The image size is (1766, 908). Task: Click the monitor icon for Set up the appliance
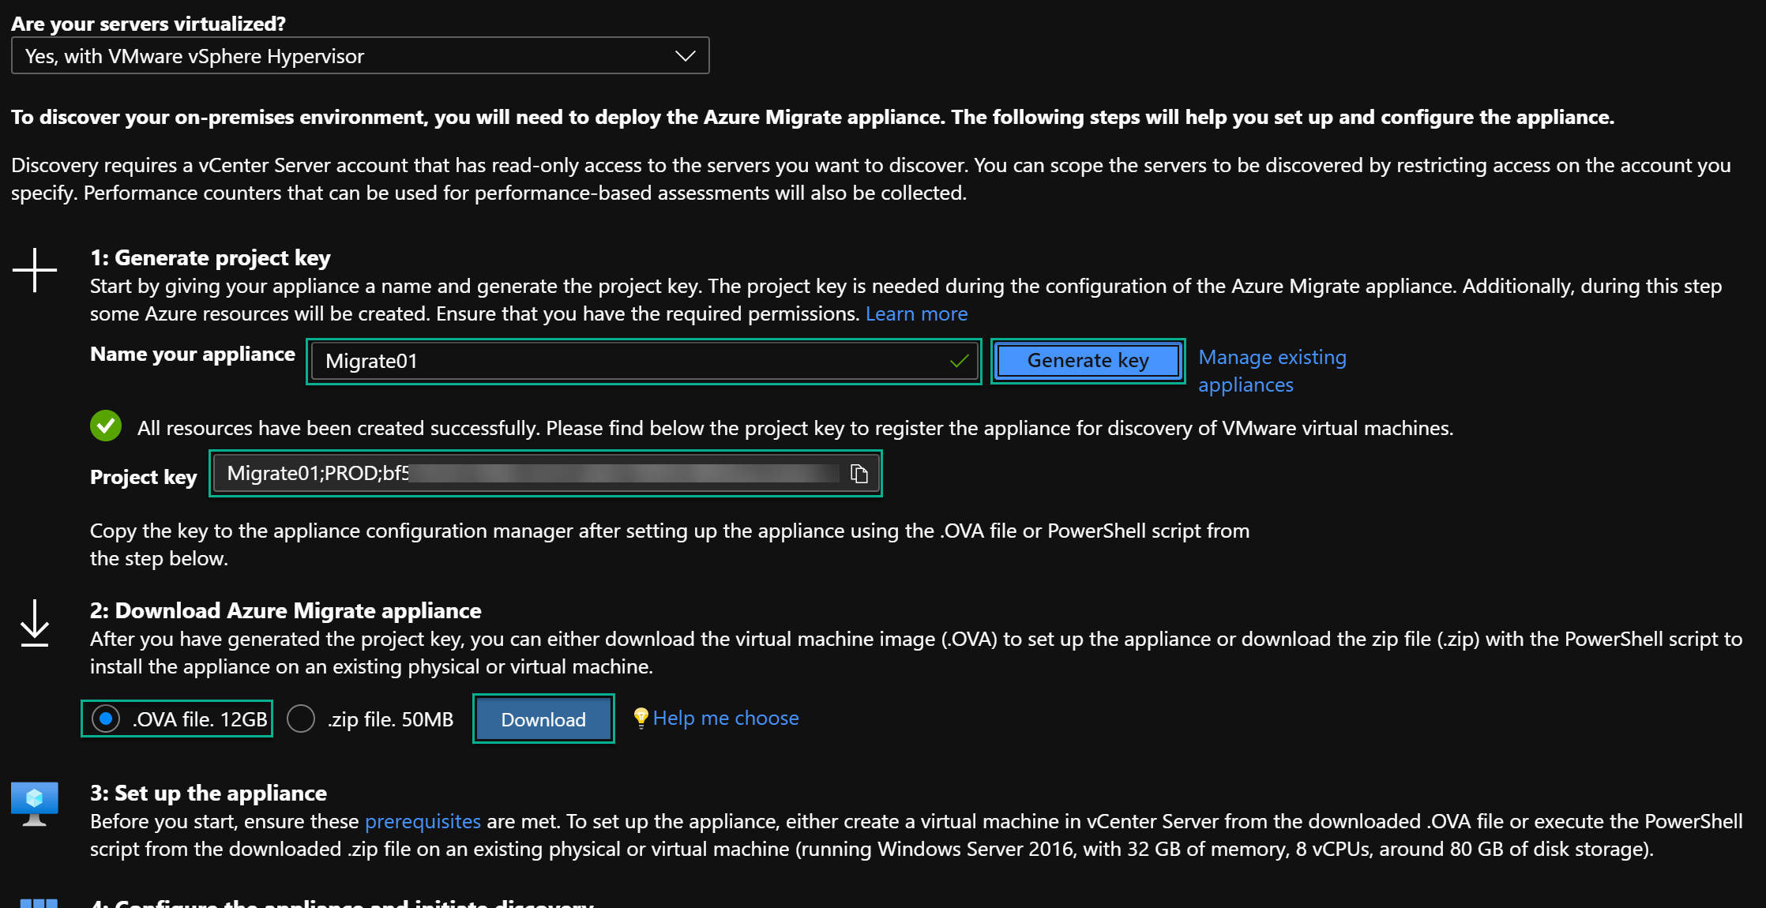35,804
